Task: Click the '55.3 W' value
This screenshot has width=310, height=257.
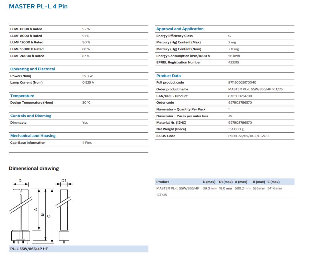Action: [87, 76]
